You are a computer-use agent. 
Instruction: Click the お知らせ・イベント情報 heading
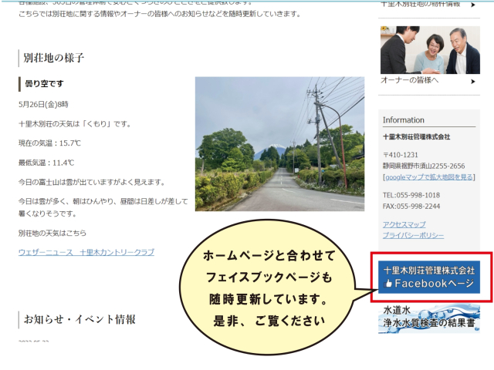[80, 319]
